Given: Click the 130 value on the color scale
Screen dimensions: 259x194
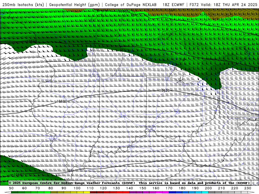Looking at the screenshot, I should 117,188.
